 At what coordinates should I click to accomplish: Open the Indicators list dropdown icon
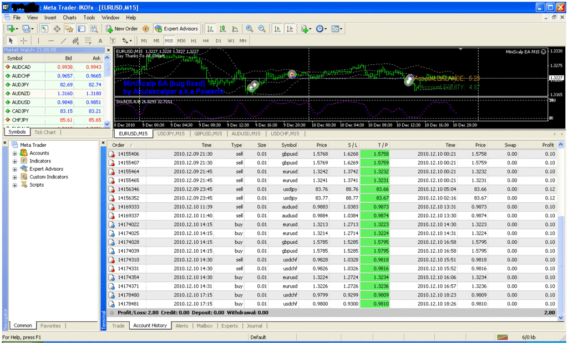[306, 29]
